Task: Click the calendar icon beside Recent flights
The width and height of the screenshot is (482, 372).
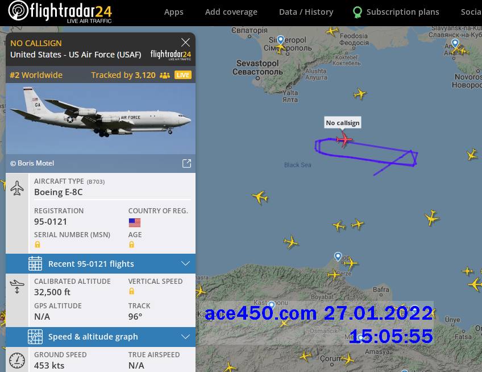Action: [35, 264]
